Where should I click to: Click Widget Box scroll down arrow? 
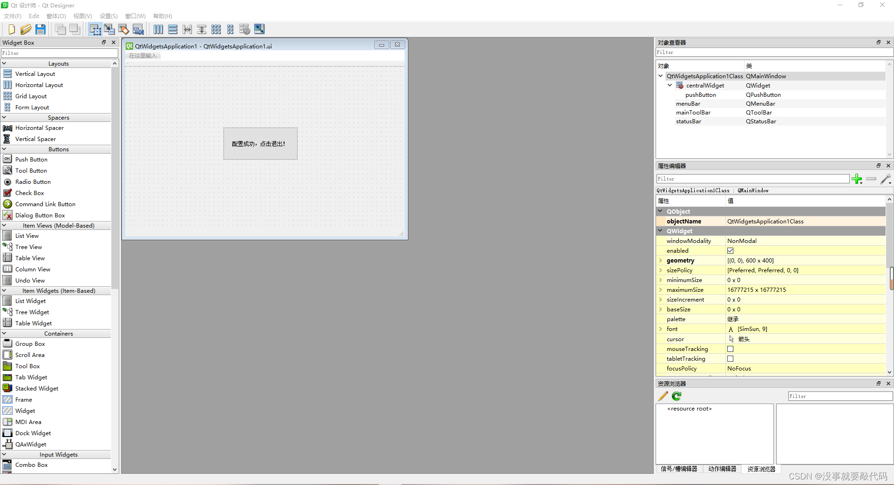pos(115,470)
